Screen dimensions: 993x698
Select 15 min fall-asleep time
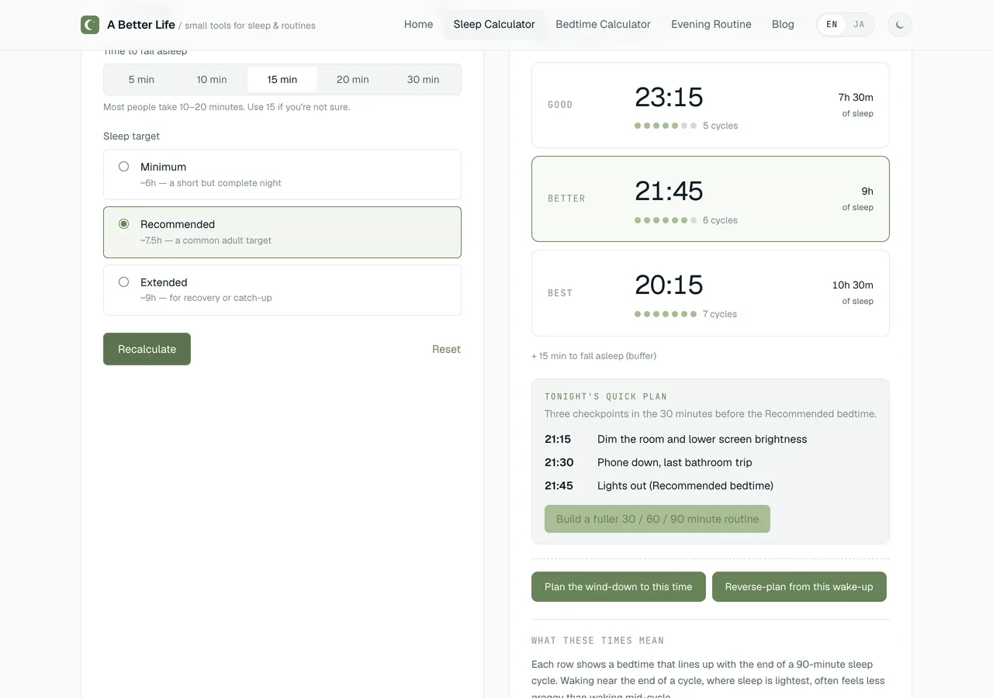[x=282, y=79]
